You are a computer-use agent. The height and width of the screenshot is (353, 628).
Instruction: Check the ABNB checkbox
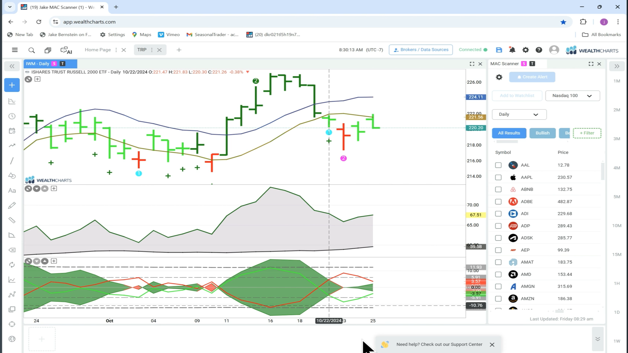tap(498, 189)
